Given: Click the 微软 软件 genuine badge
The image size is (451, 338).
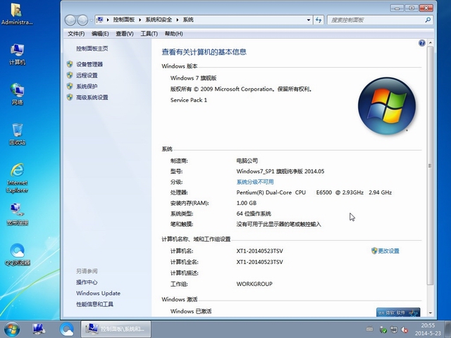Looking at the screenshot, I should tap(398, 313).
